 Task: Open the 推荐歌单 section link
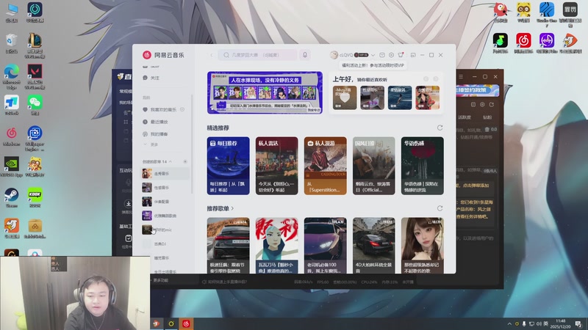tap(220, 208)
